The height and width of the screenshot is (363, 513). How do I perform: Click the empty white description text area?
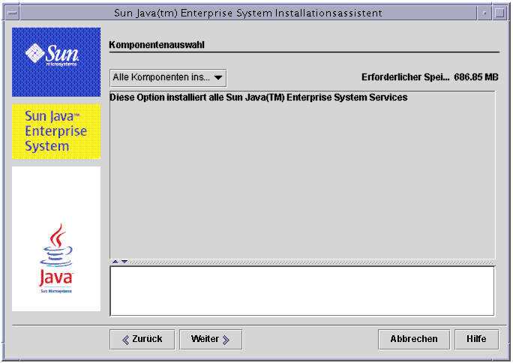pyautogui.click(x=302, y=291)
